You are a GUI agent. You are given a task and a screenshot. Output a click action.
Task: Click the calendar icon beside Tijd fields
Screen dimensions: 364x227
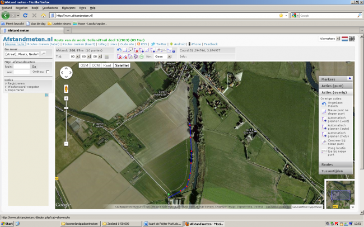pyautogui.click(x=106, y=56)
